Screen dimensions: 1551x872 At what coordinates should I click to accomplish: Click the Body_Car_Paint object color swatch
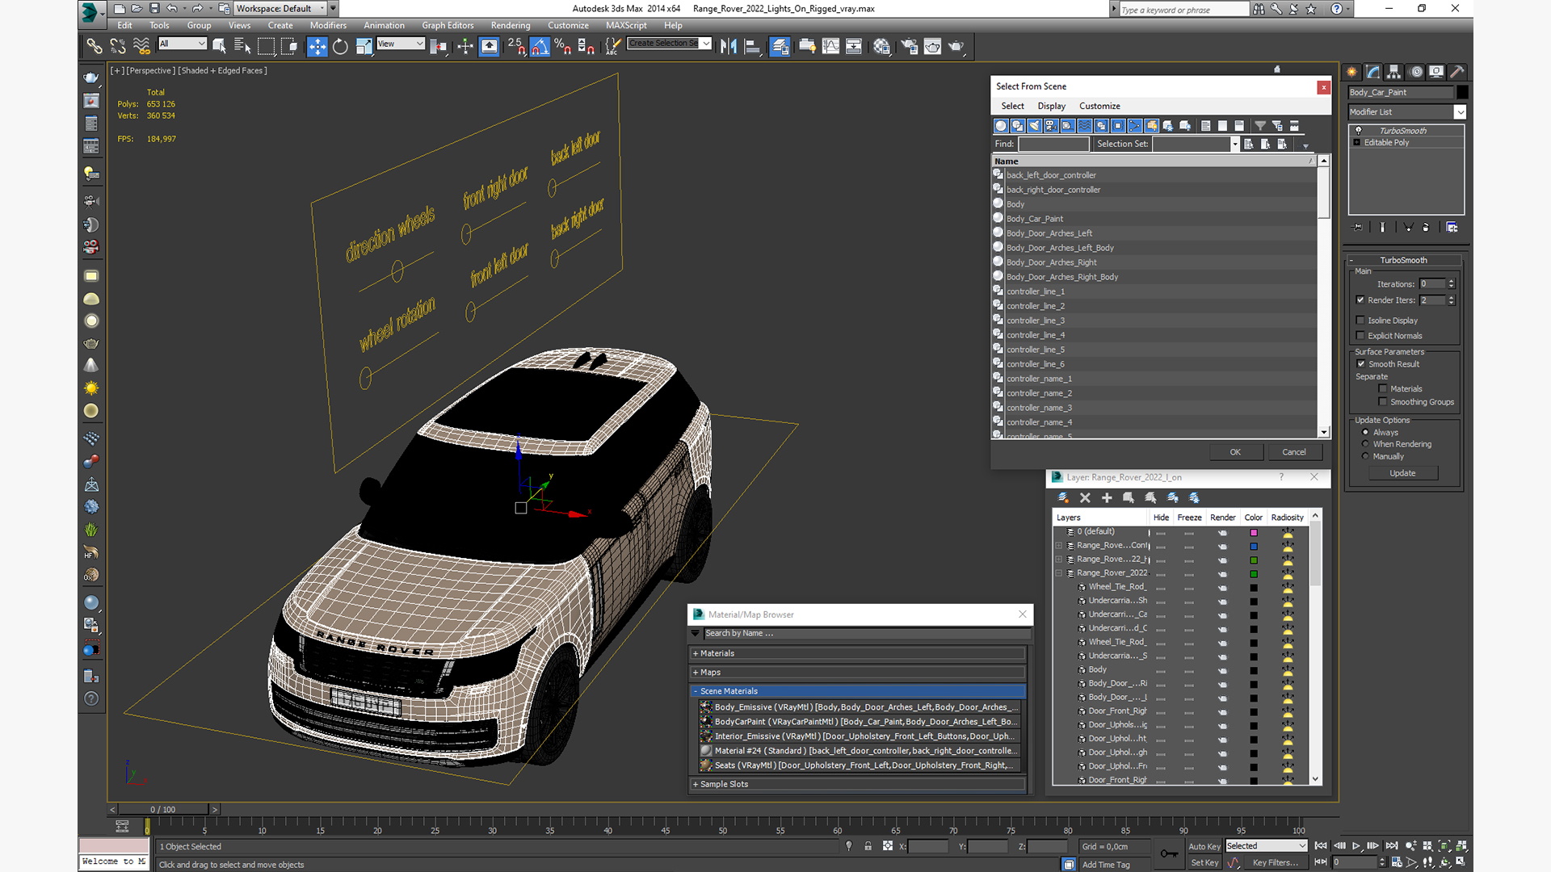[x=1462, y=93]
